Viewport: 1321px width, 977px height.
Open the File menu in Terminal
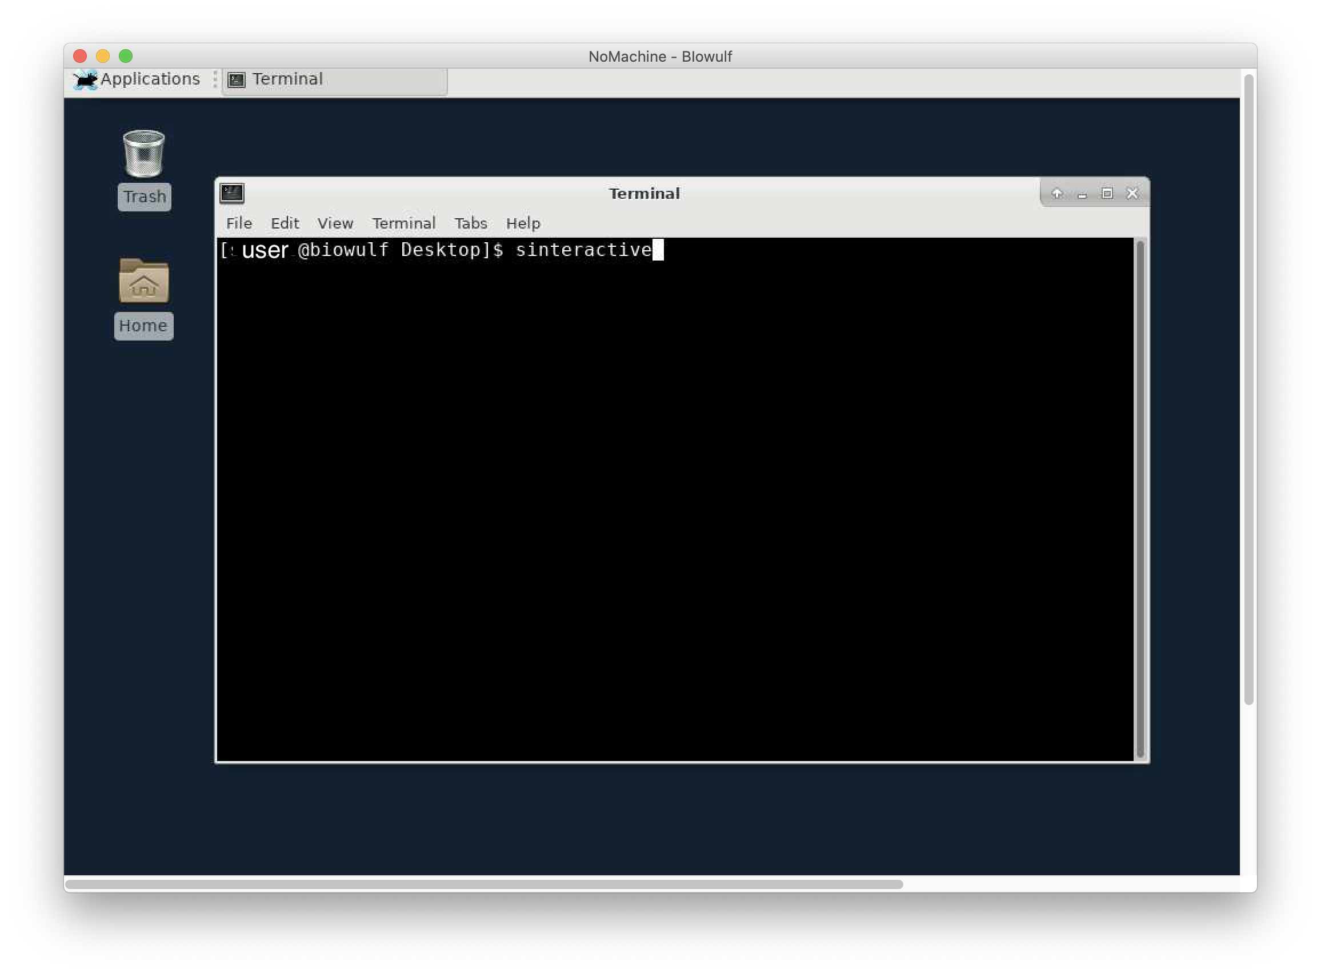(x=239, y=223)
